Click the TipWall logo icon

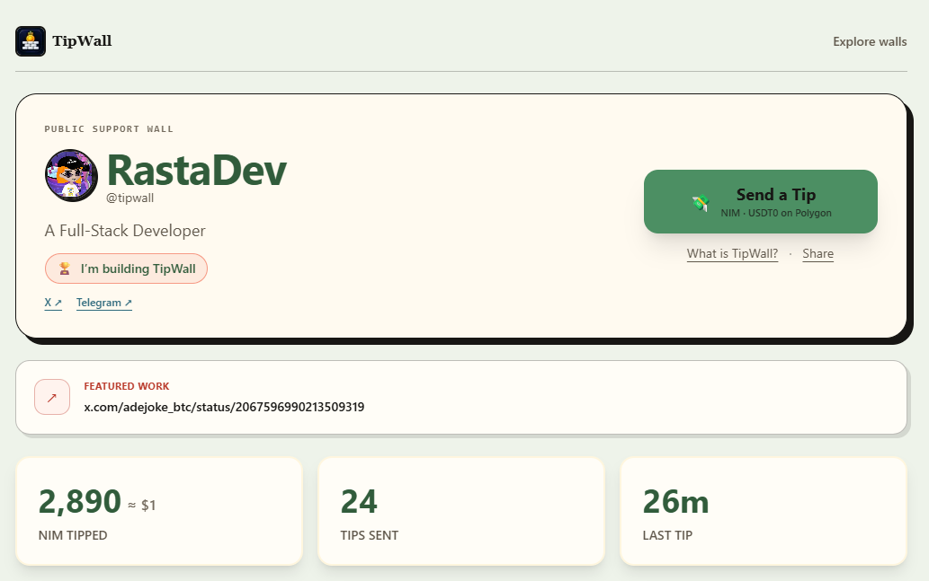[x=31, y=41]
